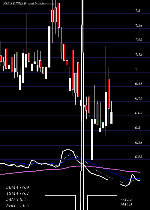Click the 50MA : 6.9 readout
The image size is (150, 210).
pyautogui.click(x=17, y=187)
